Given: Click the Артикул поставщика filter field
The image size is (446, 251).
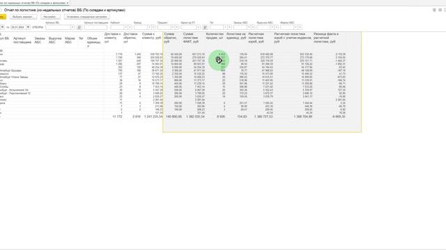Looking at the screenshot, I should click(x=95, y=27).
